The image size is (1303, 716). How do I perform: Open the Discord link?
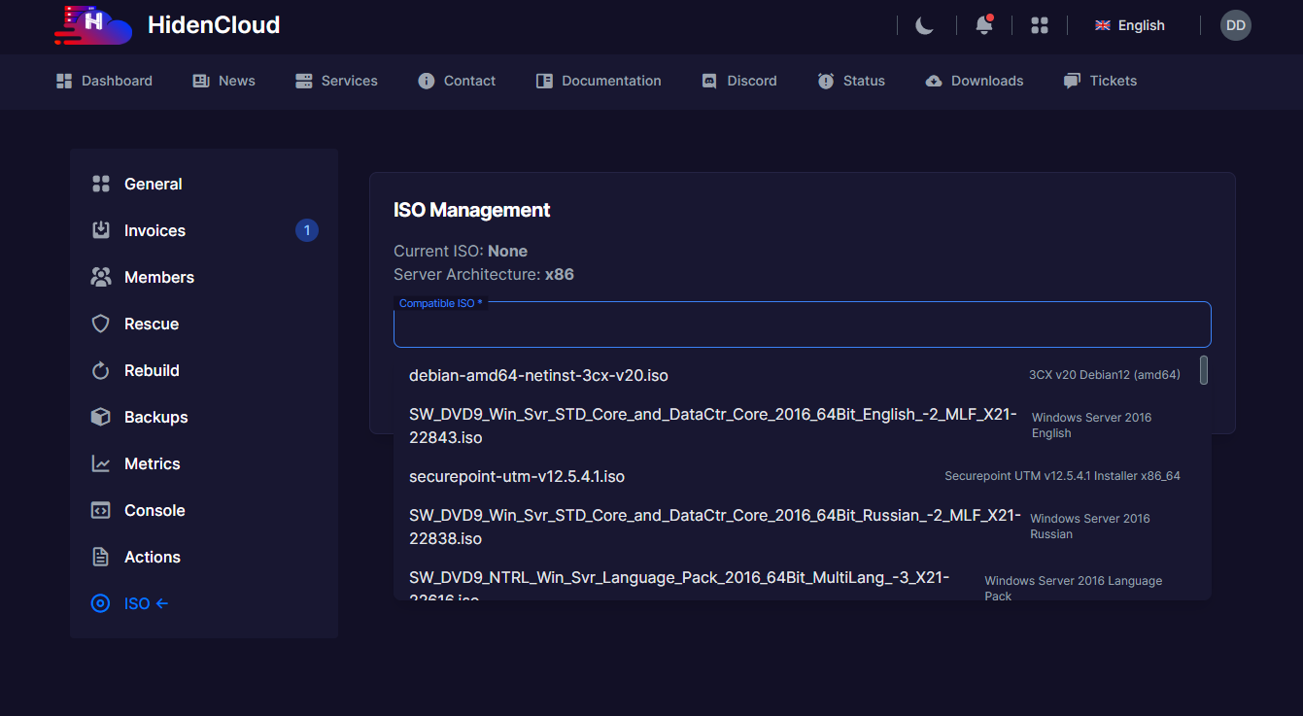tap(739, 81)
